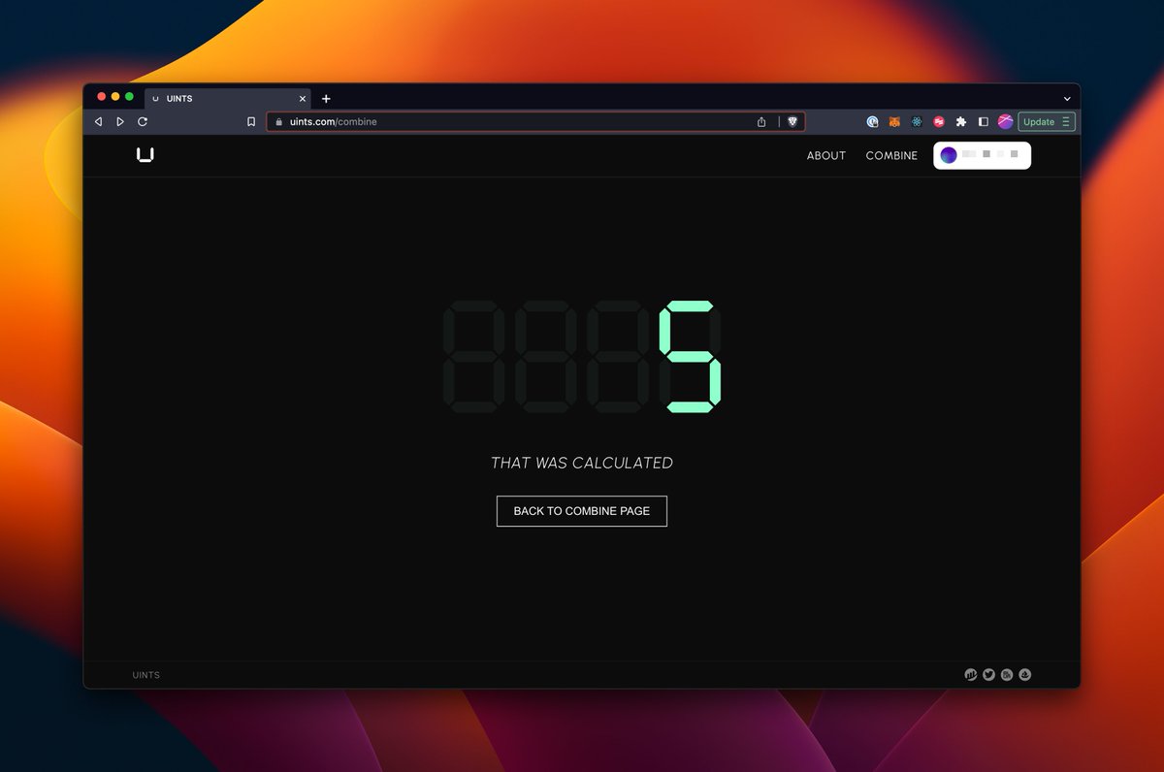The image size is (1164, 772).
Task: Open the connected wallet account button
Action: (982, 155)
